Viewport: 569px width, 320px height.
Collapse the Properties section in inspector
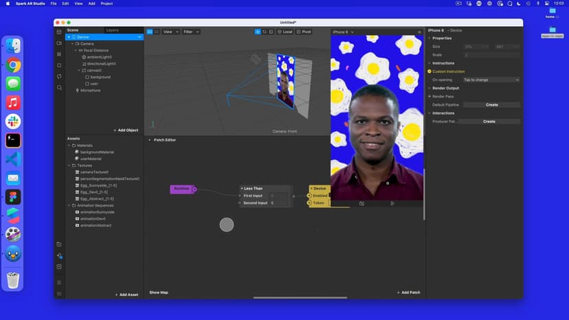(x=429, y=38)
